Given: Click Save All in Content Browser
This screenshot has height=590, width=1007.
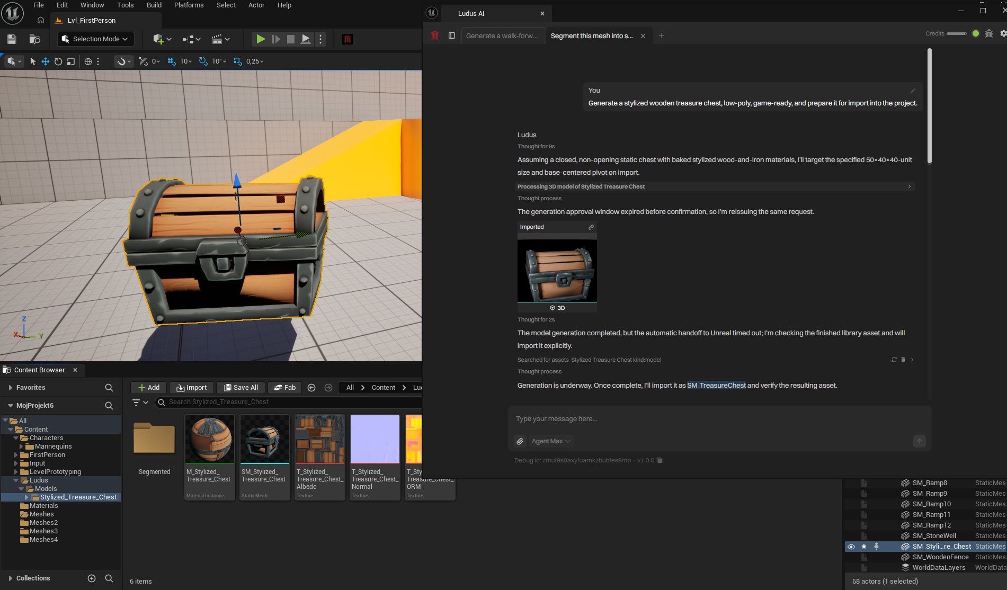Looking at the screenshot, I should [241, 388].
